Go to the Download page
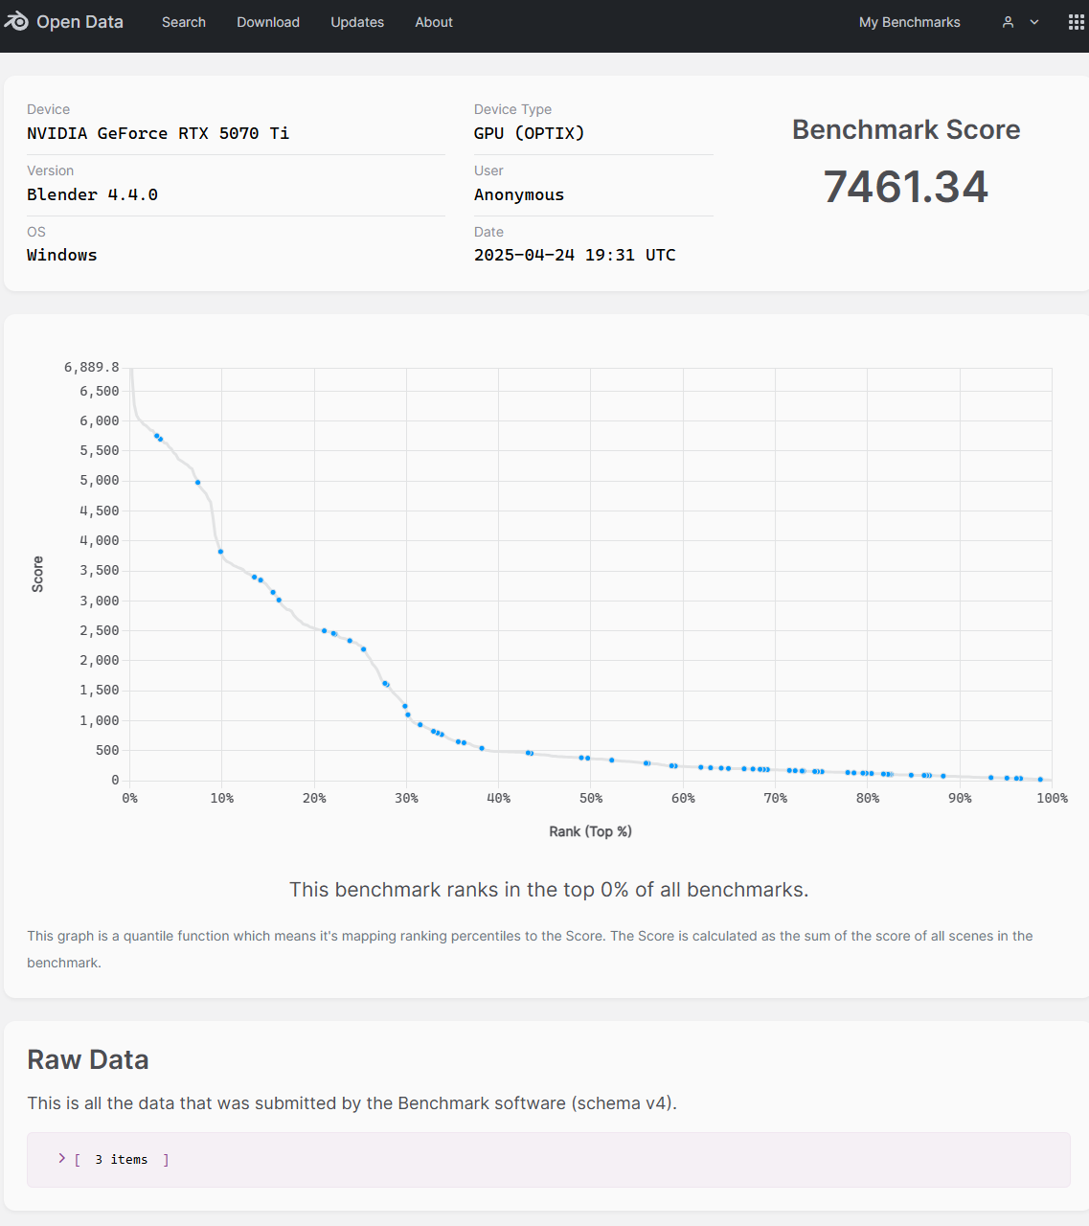This screenshot has width=1089, height=1226. [x=268, y=22]
